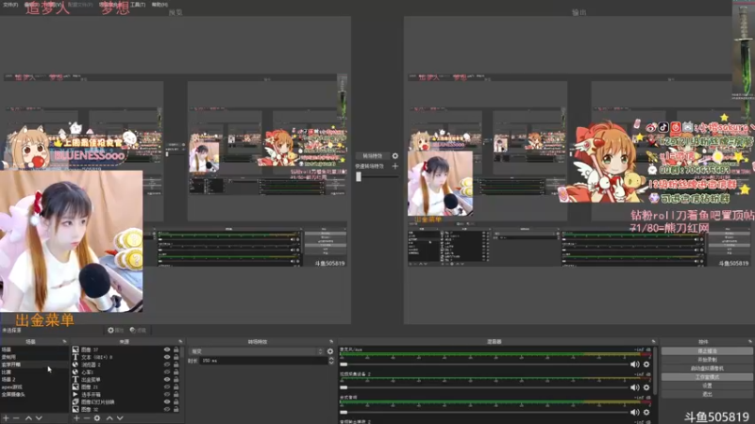Open source properties gear in Sources toolbar
Viewport: 755px width, 424px height.
pyautogui.click(x=97, y=418)
